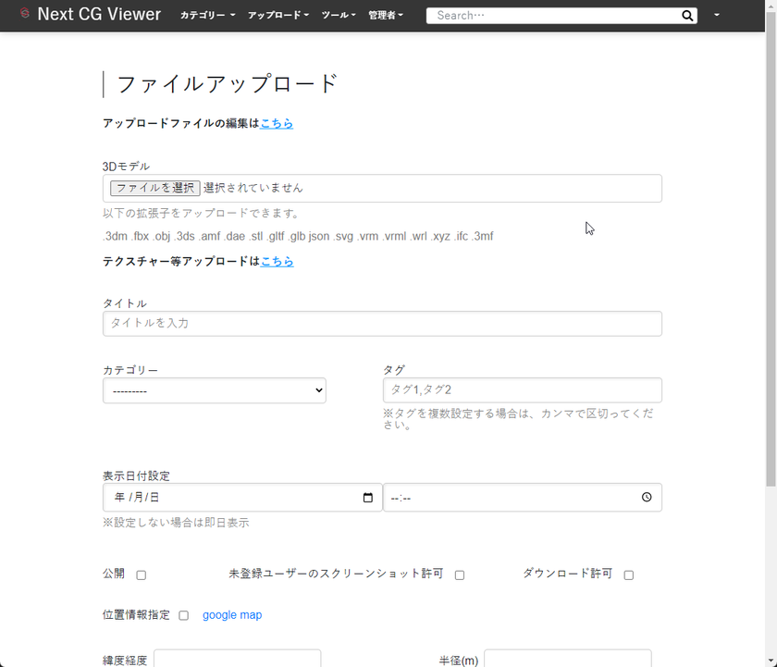This screenshot has width=777, height=667.
Task: Click the 選択されていません file status text
Action: click(x=253, y=188)
